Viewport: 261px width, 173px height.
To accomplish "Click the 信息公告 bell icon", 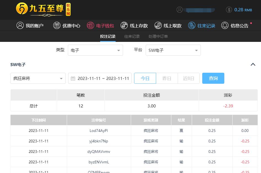I will [x=225, y=25].
